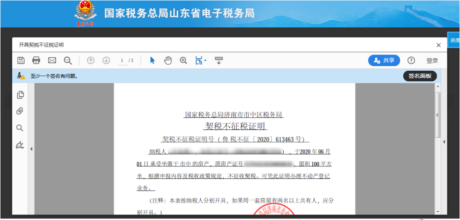Click the 开具契税不征税证明 dialog title
The width and height of the screenshot is (460, 220).
pos(42,45)
